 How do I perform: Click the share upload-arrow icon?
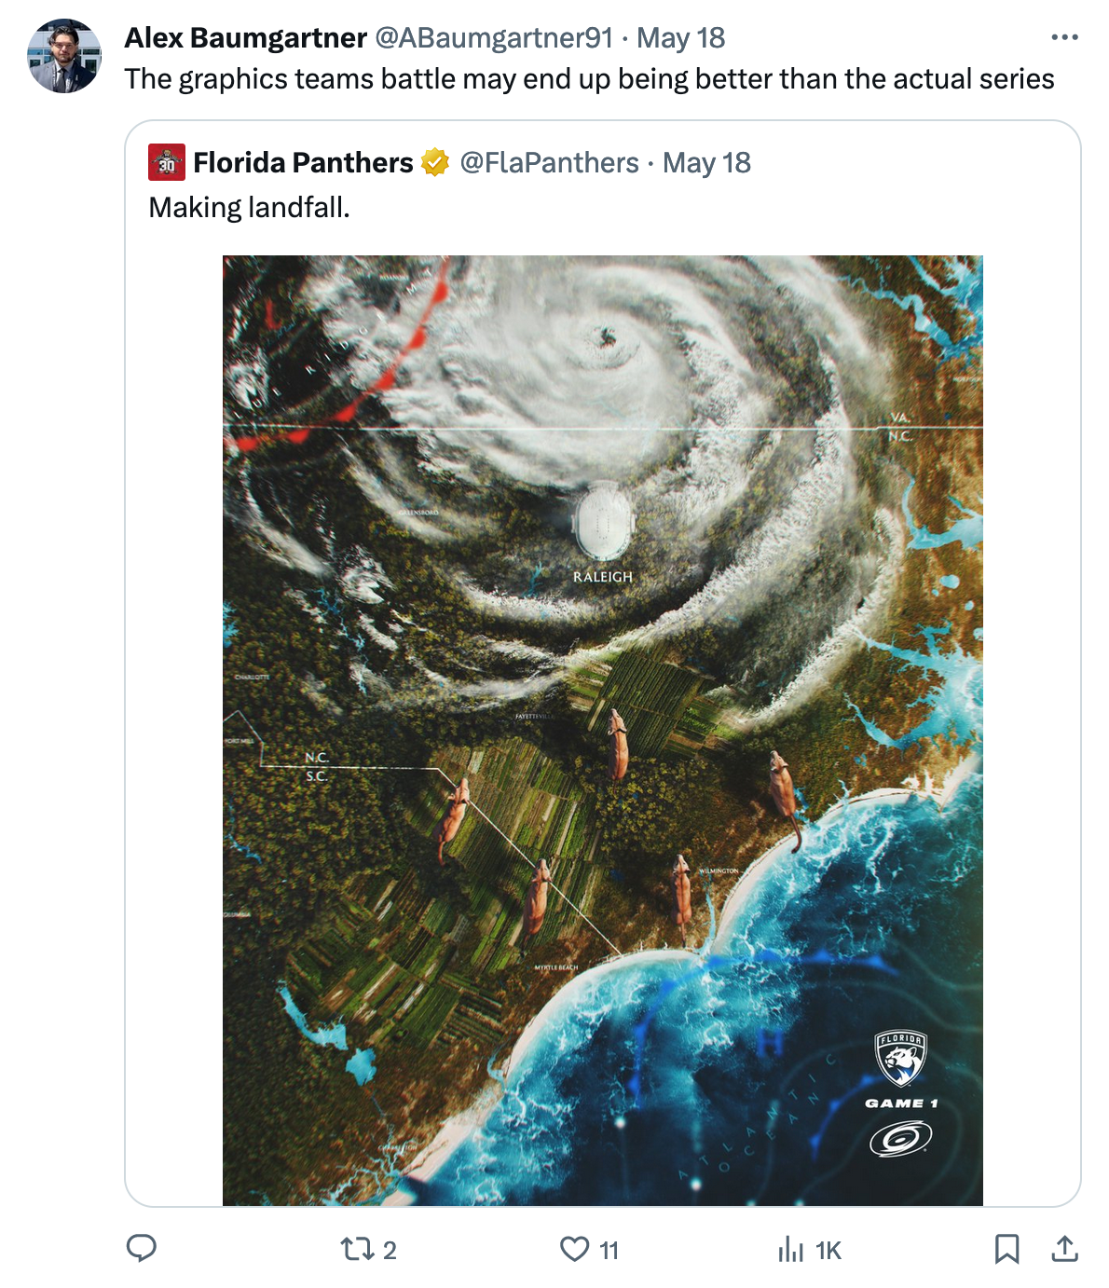pyautogui.click(x=1064, y=1249)
